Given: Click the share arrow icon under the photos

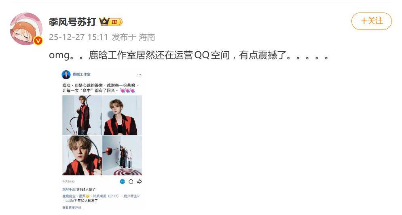Looking at the screenshot, I should coord(139,181).
